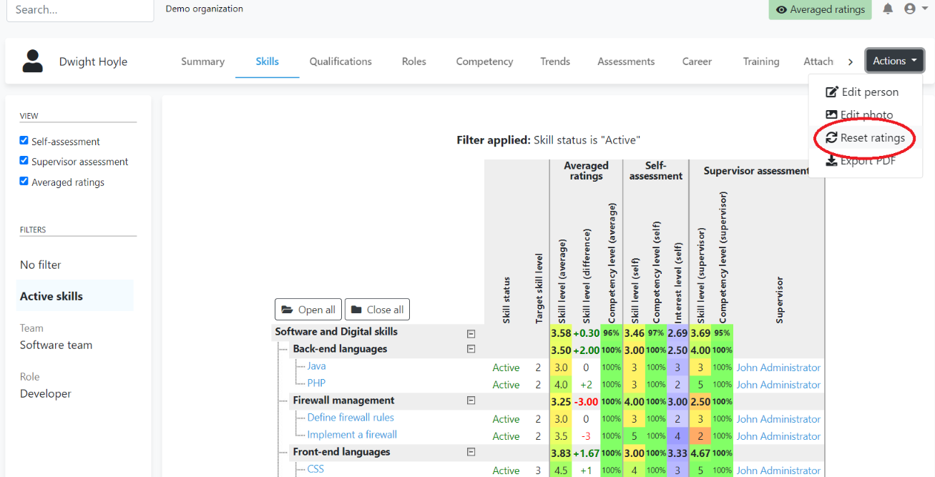Collapse the Firewall management group
Viewport: 935px width, 477px height.
471,400
